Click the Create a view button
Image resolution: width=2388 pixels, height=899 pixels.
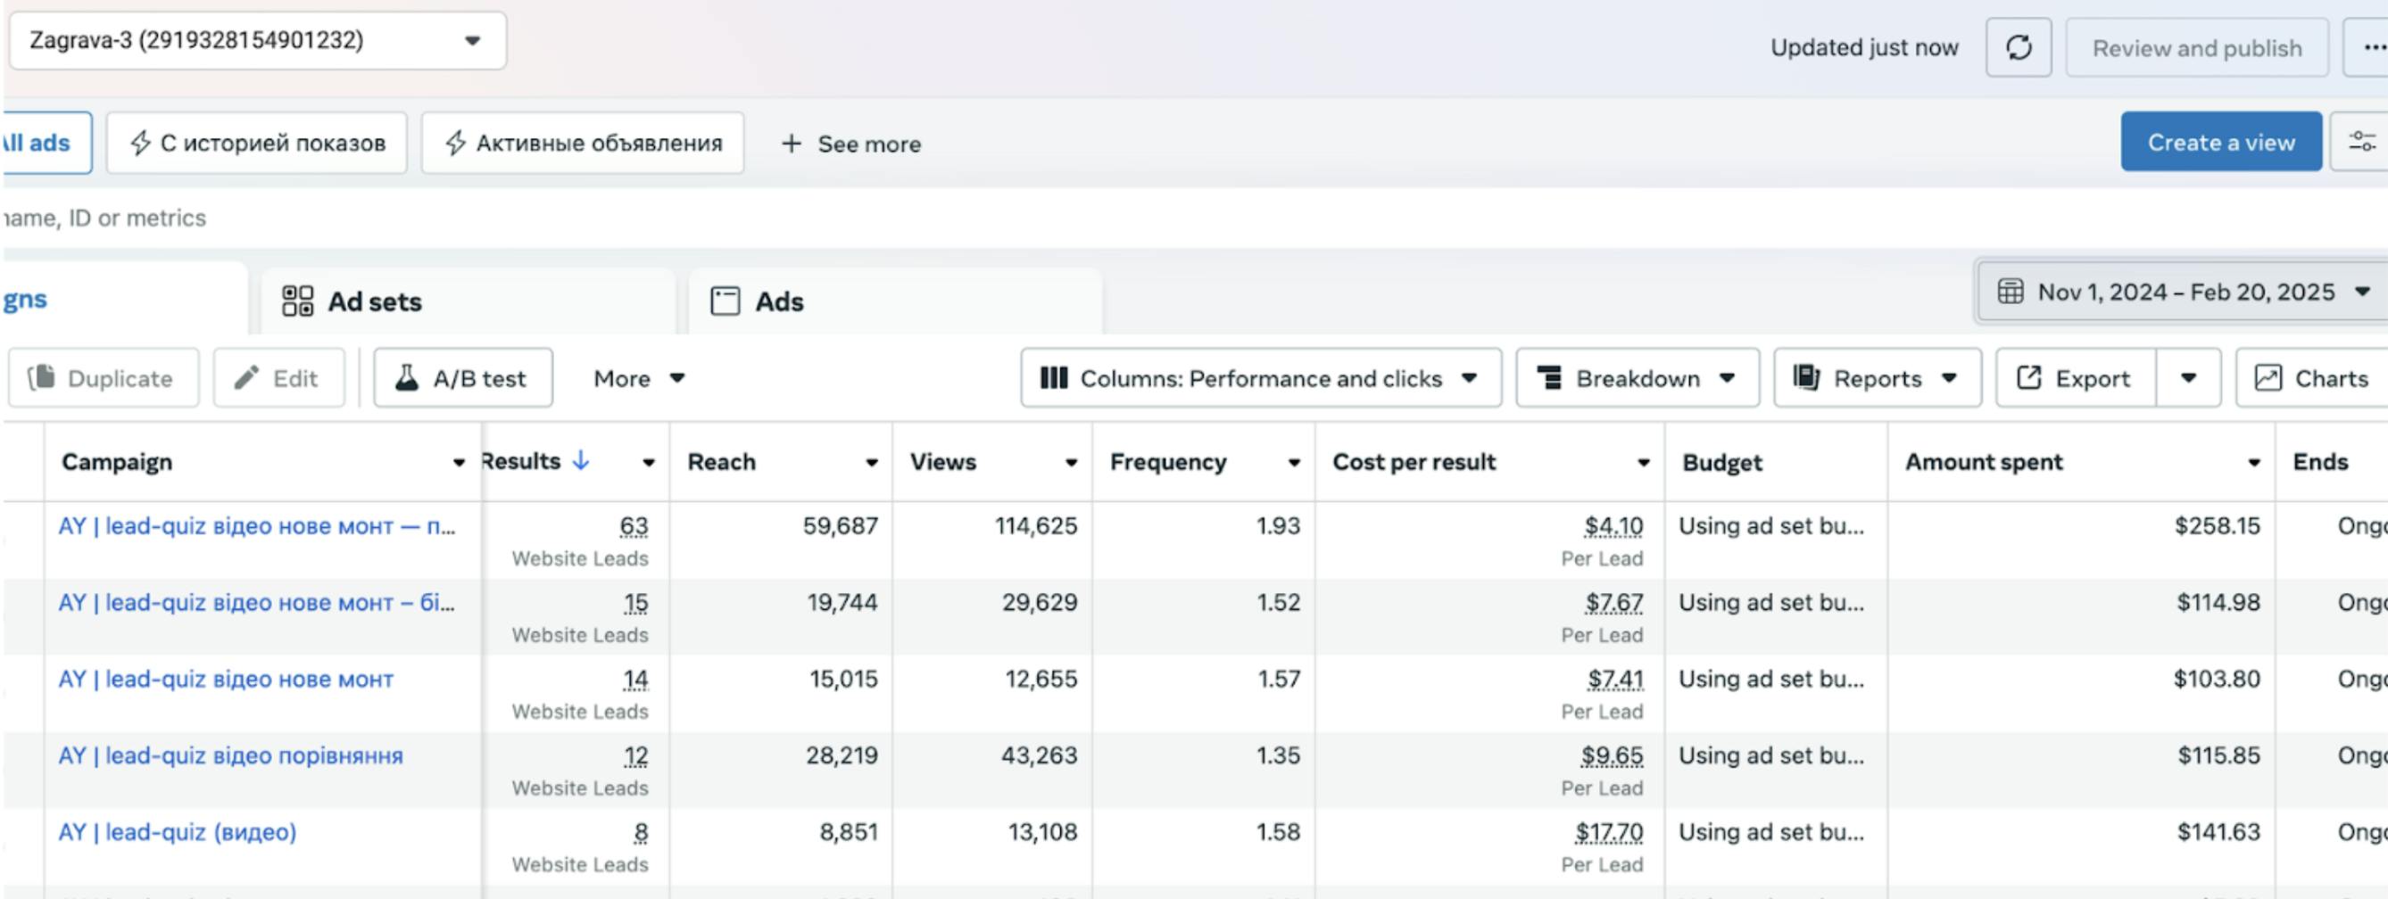pos(2220,142)
